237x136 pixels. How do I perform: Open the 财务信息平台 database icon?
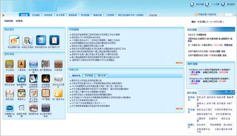[x=41, y=40]
